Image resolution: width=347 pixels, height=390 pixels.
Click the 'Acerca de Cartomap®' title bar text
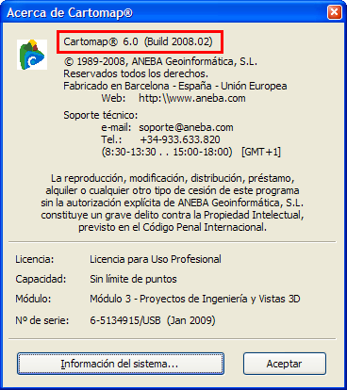pos(70,13)
